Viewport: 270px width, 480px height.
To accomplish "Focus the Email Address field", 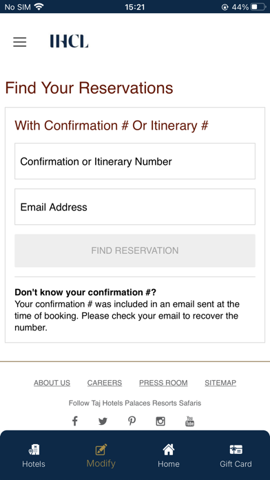I will 135,207.
